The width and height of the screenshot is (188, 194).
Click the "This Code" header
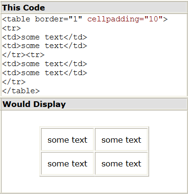(94, 8)
